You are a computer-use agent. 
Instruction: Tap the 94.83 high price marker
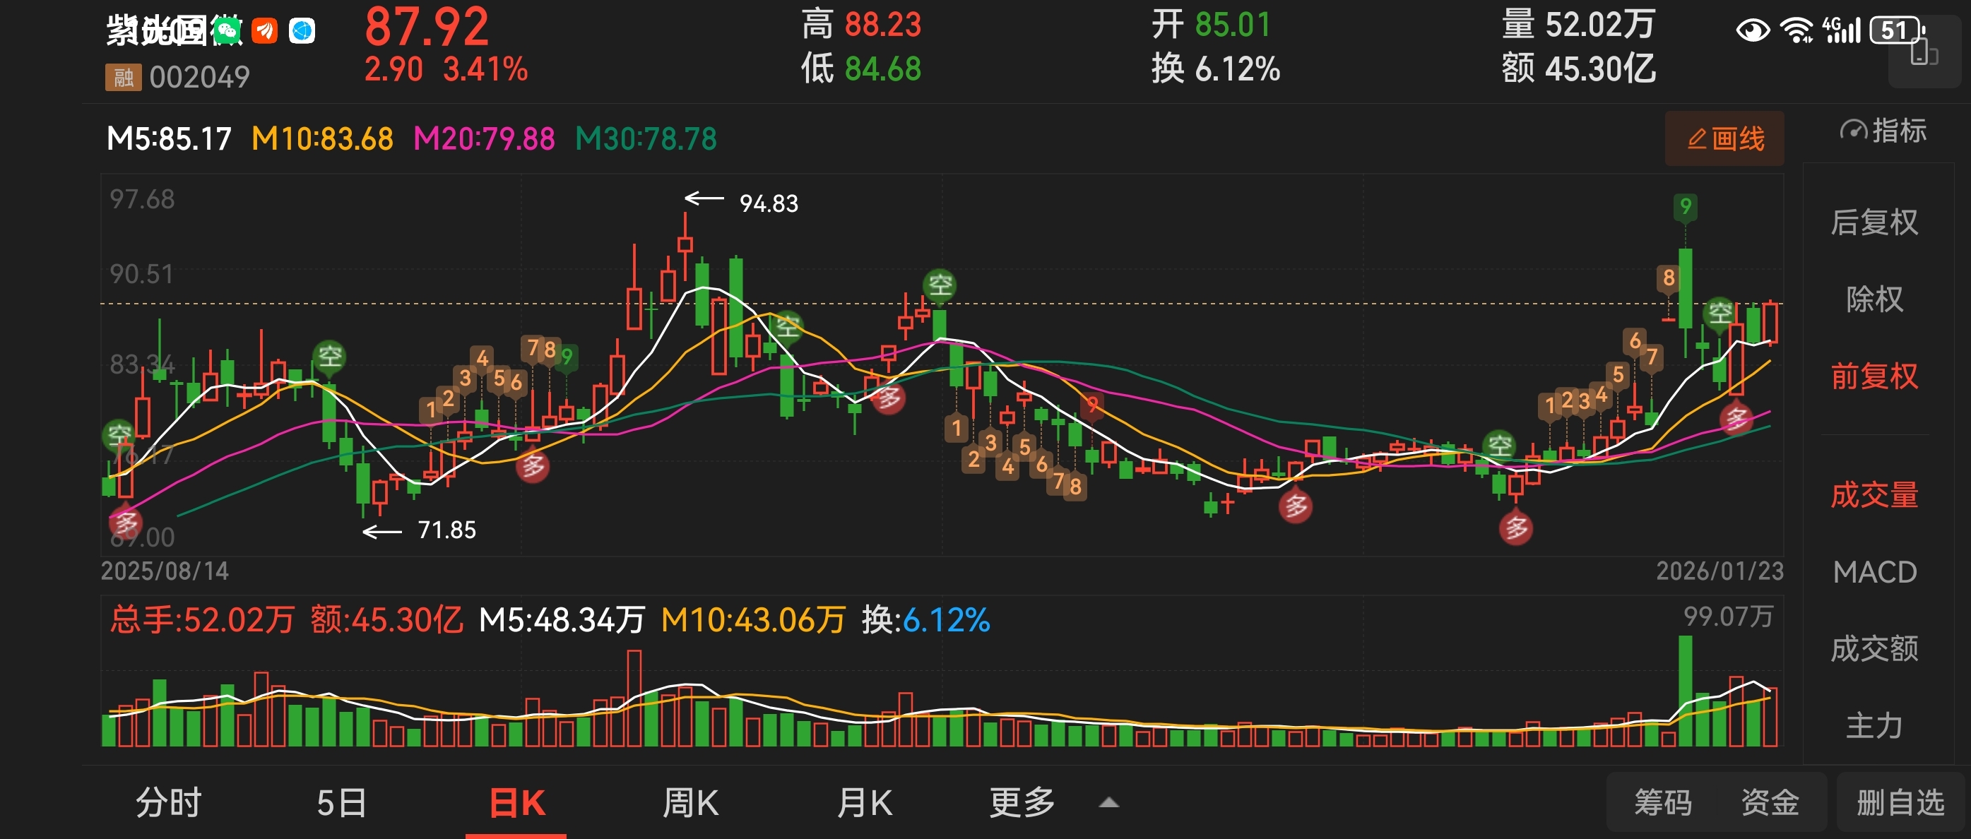(x=767, y=203)
